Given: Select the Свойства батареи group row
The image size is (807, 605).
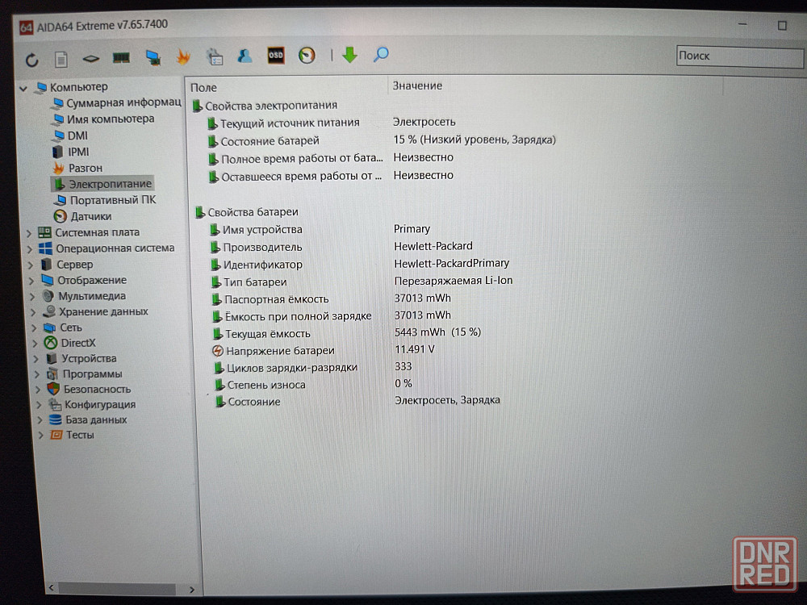Looking at the screenshot, I should [x=247, y=212].
